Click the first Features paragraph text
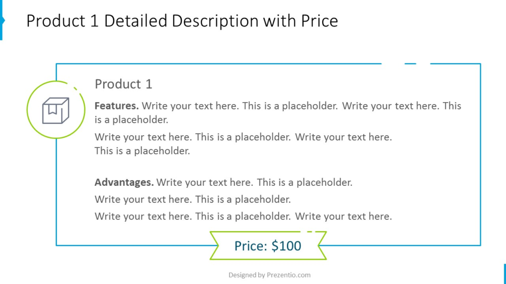This screenshot has width=506, height=284. pyautogui.click(x=278, y=113)
